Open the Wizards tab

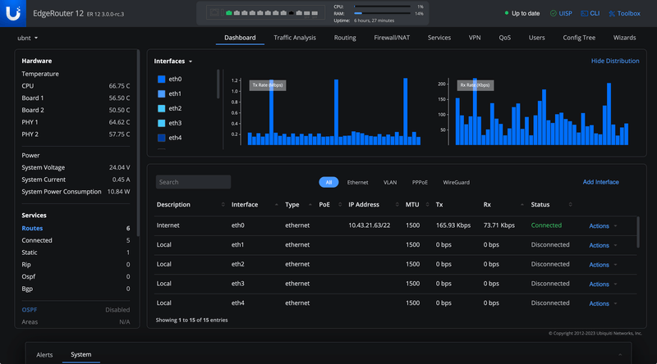click(624, 38)
